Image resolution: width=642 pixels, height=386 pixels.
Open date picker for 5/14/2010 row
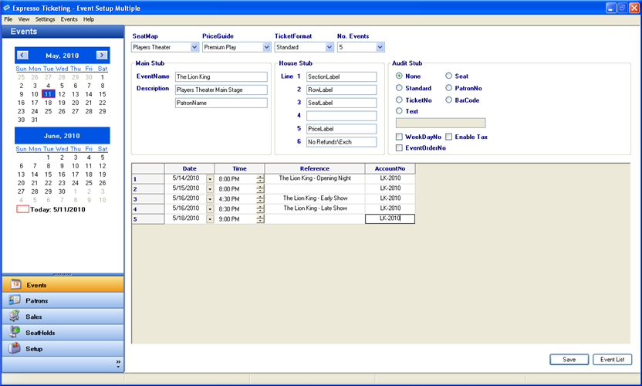pyautogui.click(x=210, y=179)
